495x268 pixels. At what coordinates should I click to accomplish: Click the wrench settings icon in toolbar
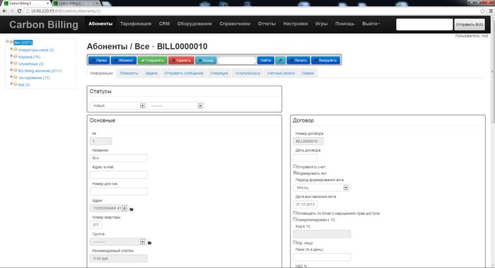pyautogui.click(x=280, y=60)
